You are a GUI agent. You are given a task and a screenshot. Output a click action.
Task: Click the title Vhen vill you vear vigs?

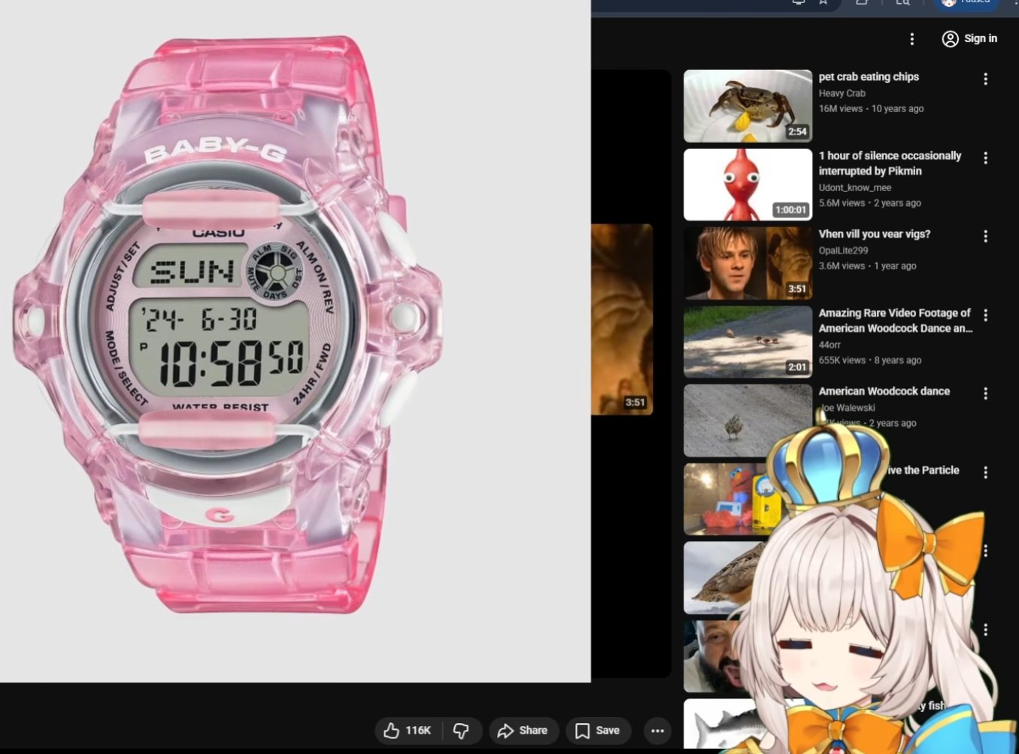tap(875, 234)
